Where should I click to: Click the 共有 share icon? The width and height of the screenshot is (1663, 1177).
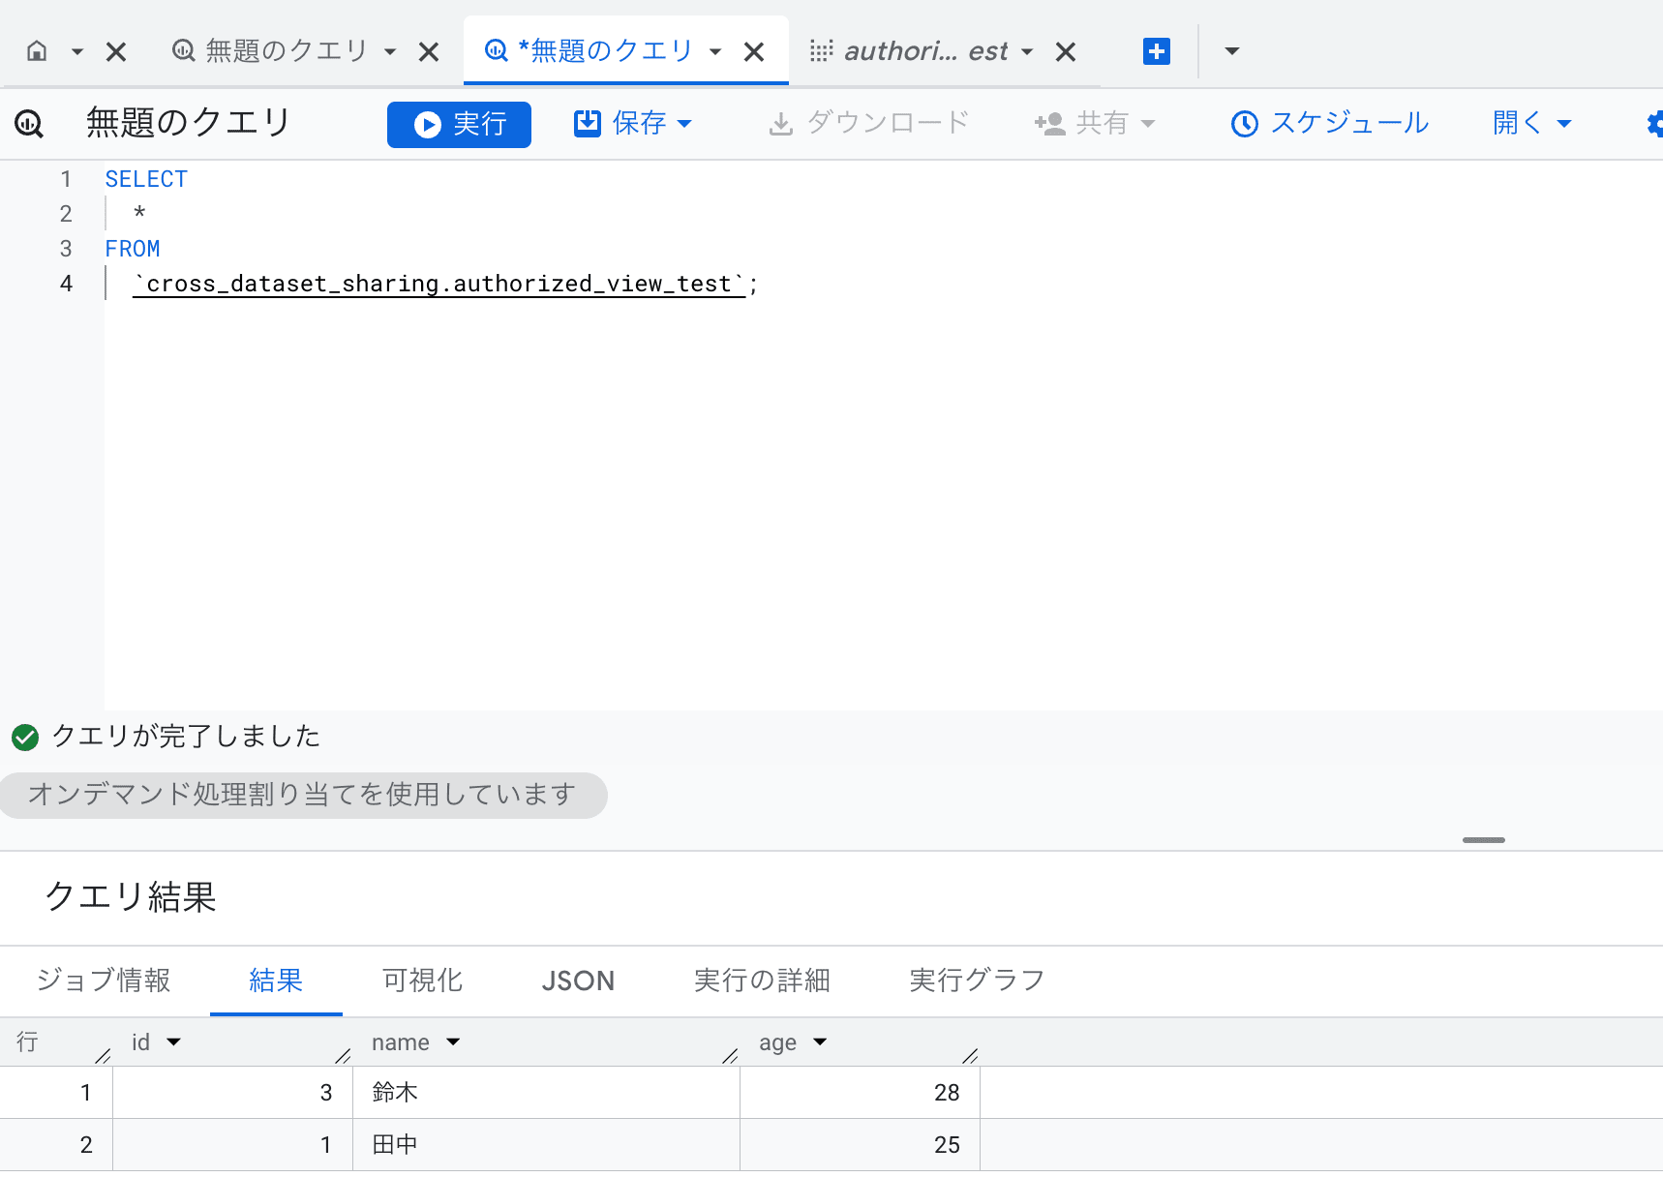tap(1050, 123)
